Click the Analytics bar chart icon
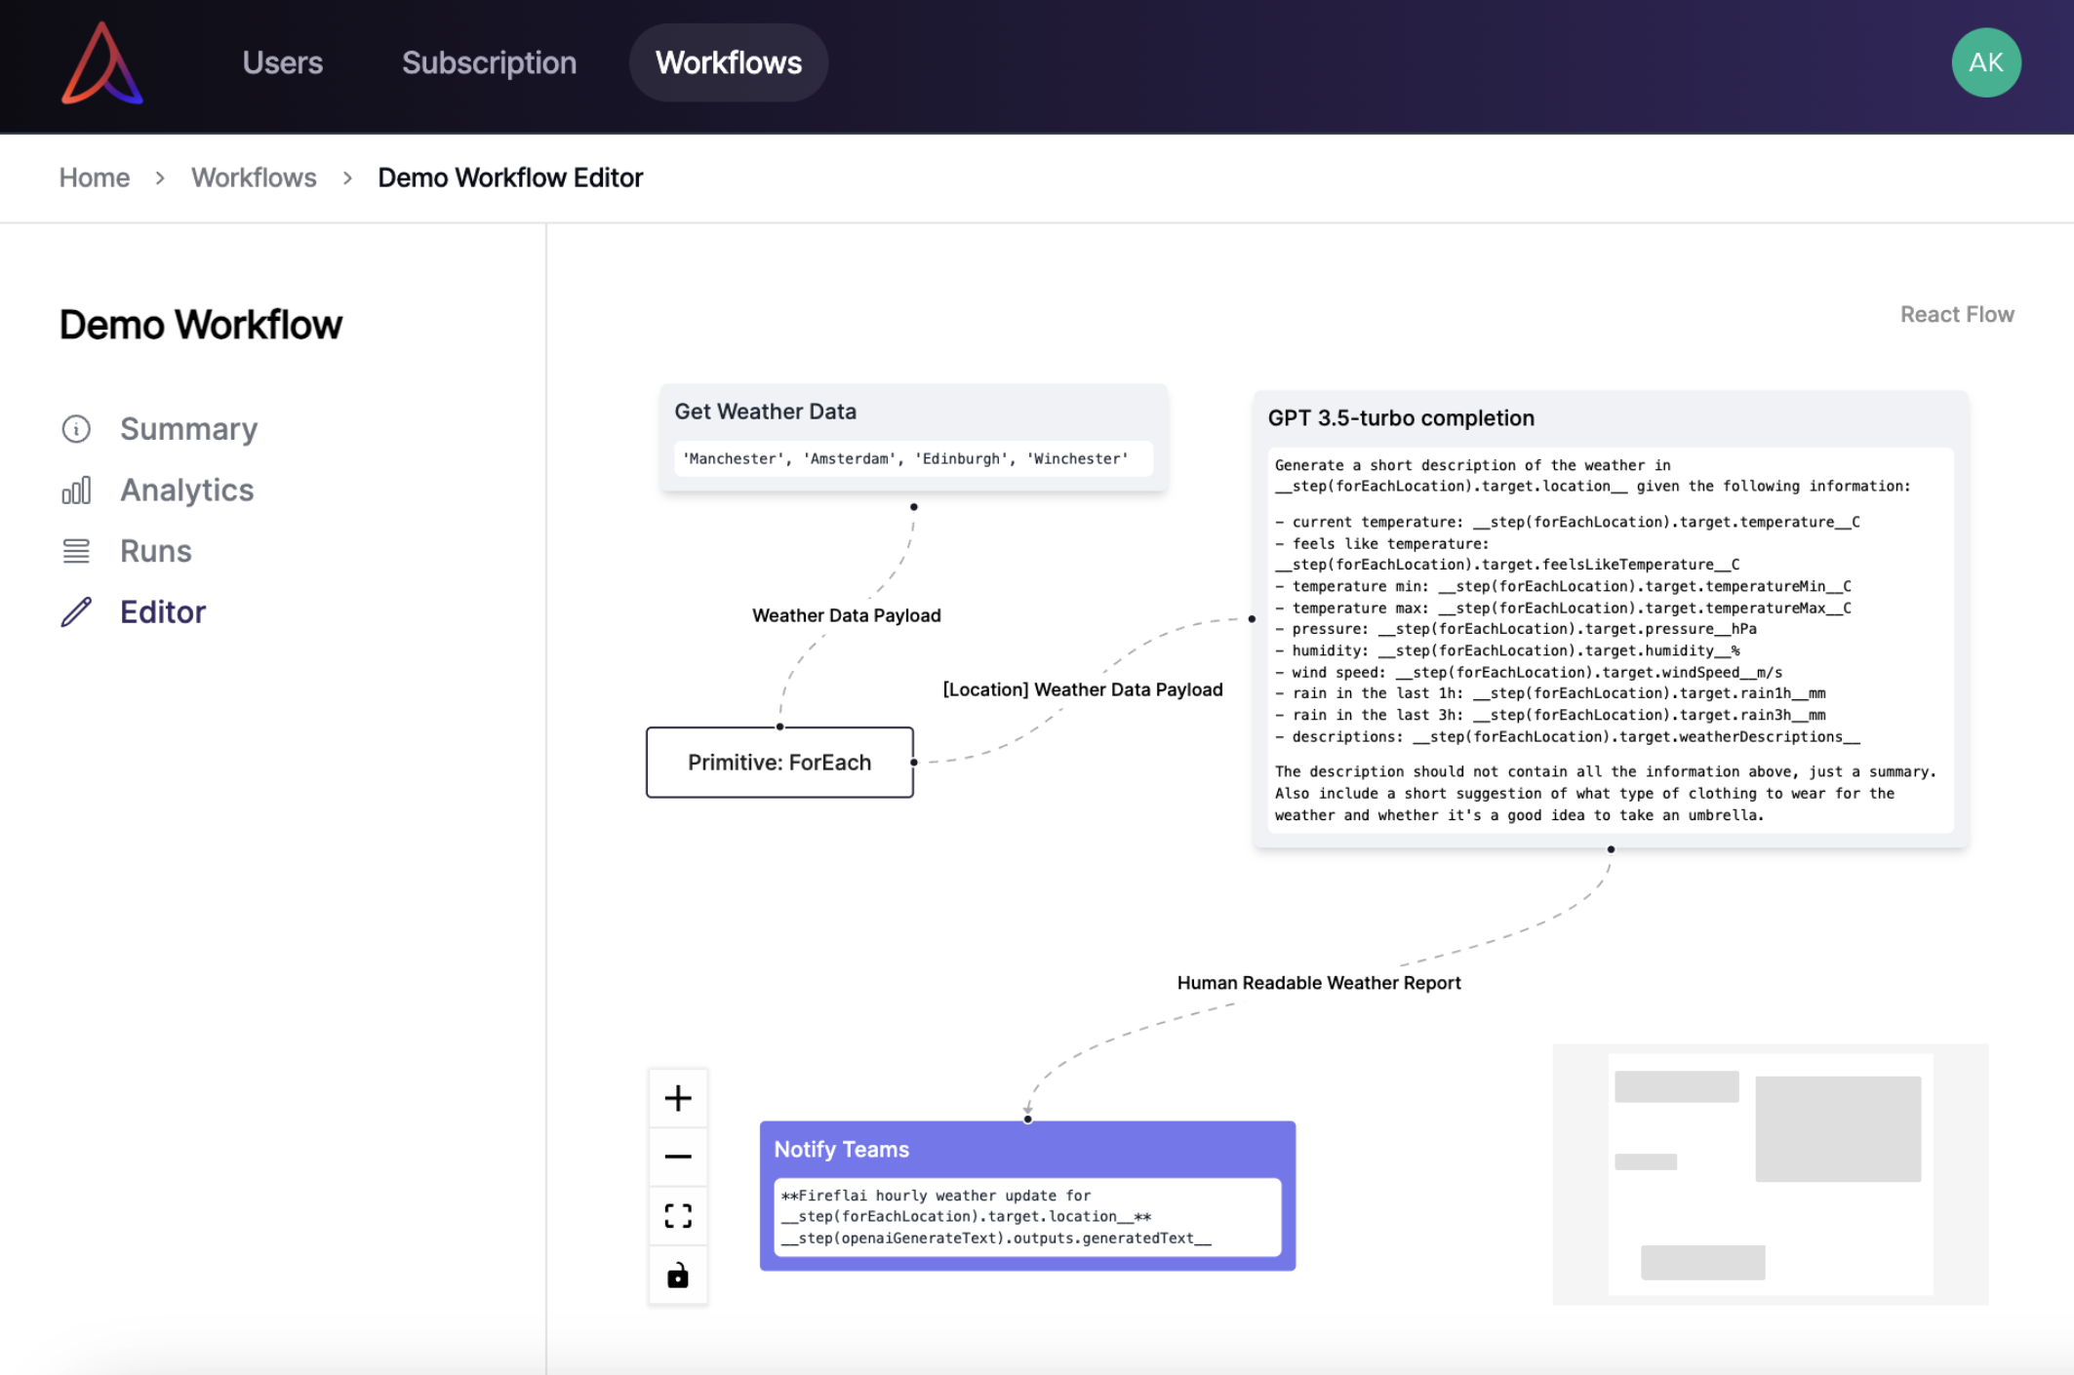 pyautogui.click(x=76, y=490)
